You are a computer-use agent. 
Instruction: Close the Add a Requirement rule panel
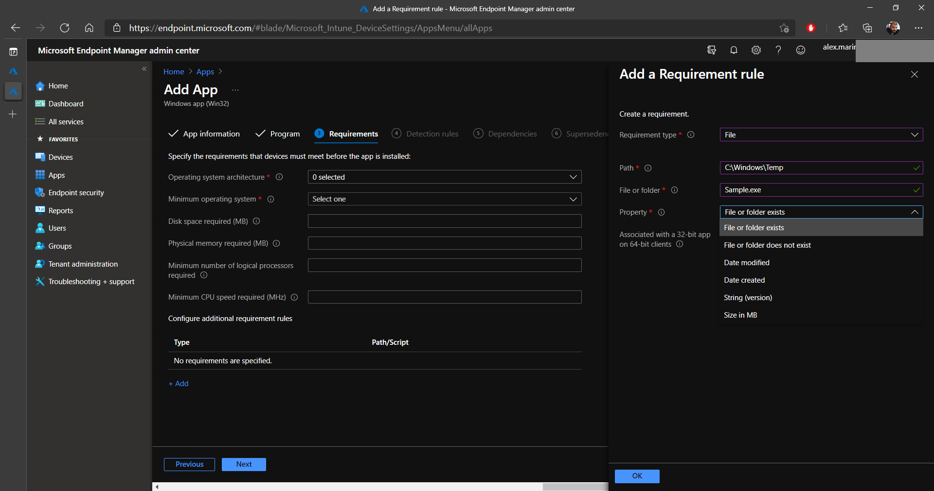[915, 74]
